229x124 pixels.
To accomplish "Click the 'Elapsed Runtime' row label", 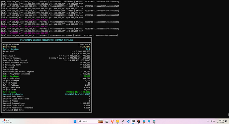I will click(x=11, y=45).
